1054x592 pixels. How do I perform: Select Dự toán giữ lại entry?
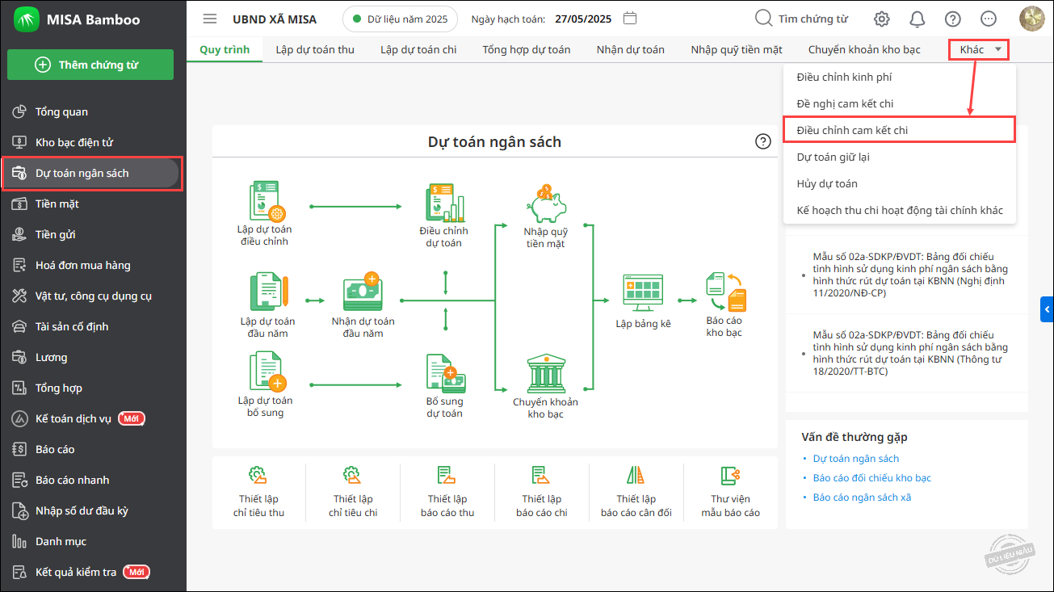tap(900, 157)
